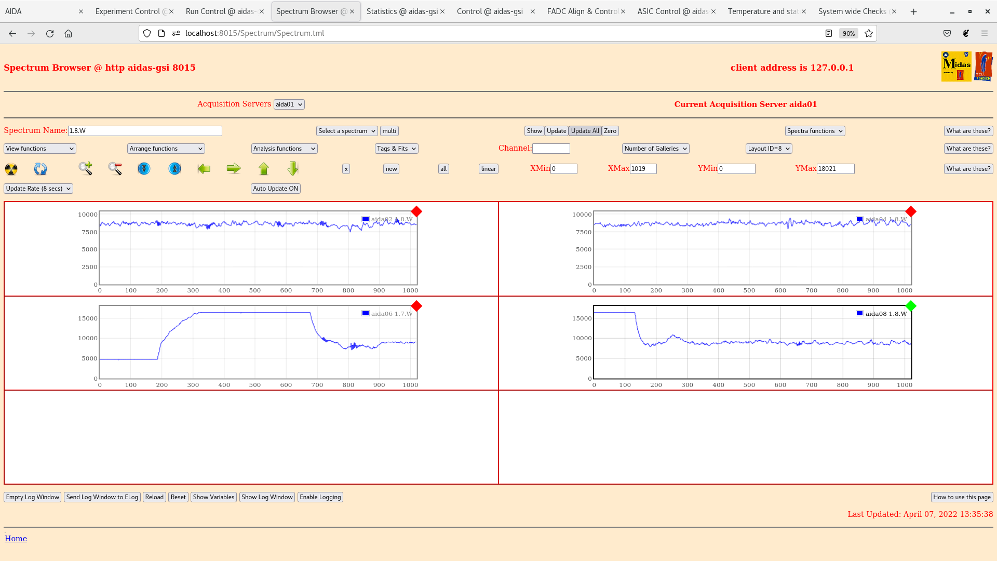The height and width of the screenshot is (561, 997).
Task: Click the Update All button
Action: 585,131
